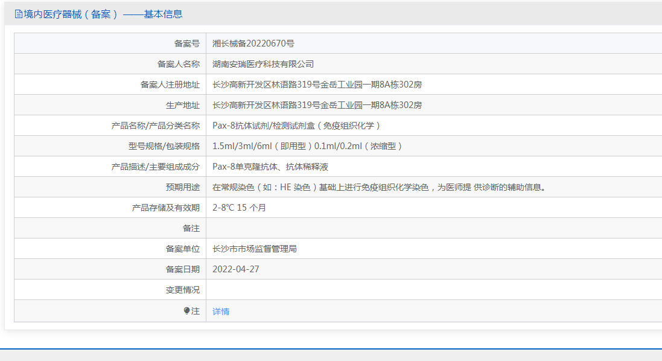662x361 pixels.
Task: Click the 备注 label
Action: (x=191, y=228)
